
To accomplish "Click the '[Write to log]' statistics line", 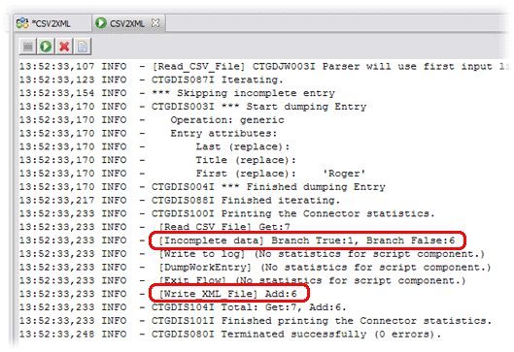I will coord(322,254).
